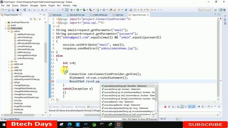Click Remove Launch gray X in console
228x128 pixels.
[169, 107]
